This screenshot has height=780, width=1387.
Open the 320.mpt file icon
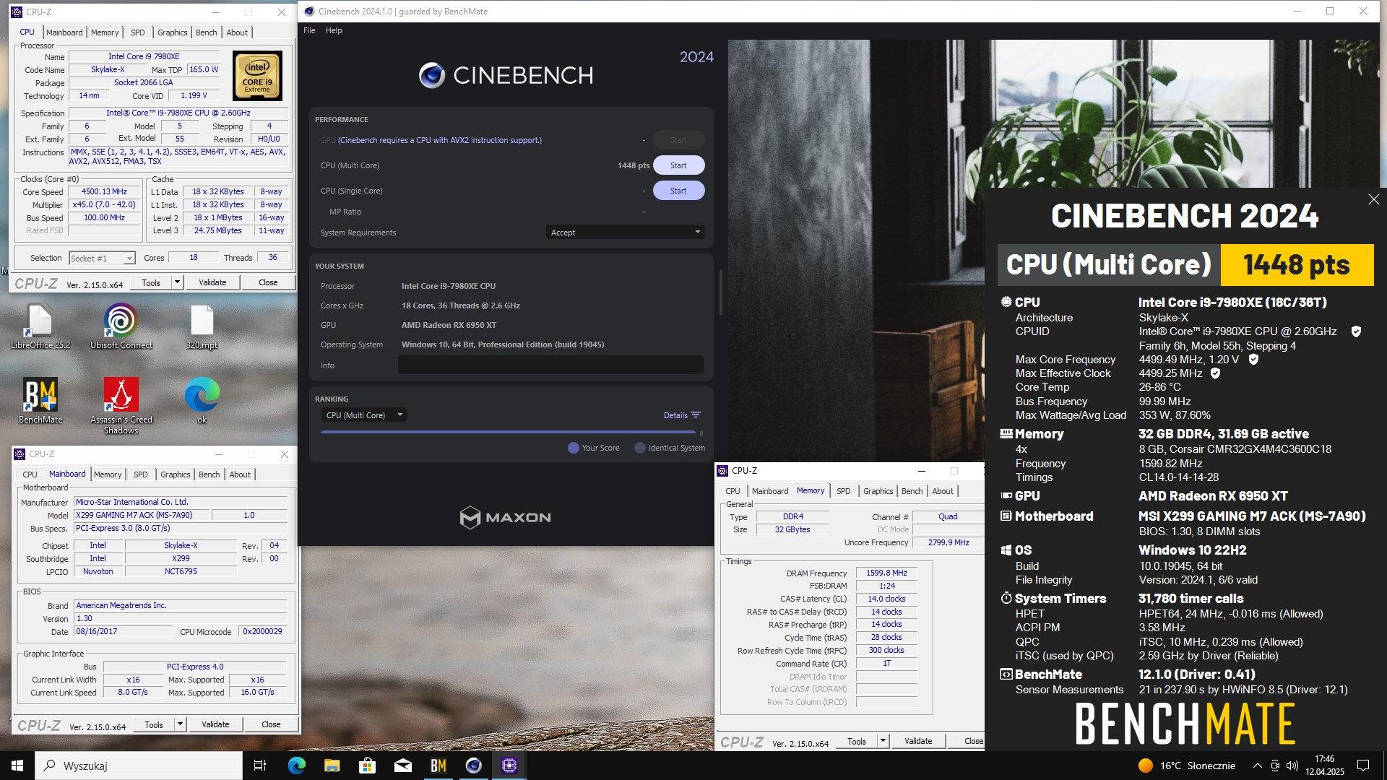[x=202, y=326]
